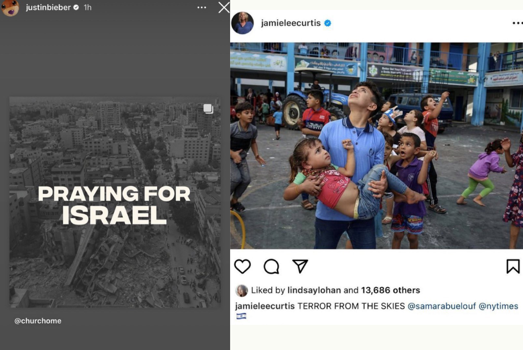The image size is (523, 350).
Task: Open lindsaylohan's profile from the likes line
Action: [314, 290]
